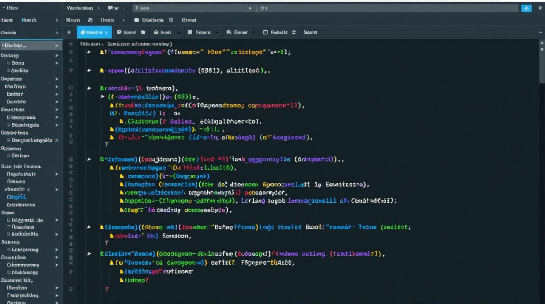Click the plus icon beside the blue active tab
The width and height of the screenshot is (545, 304).
pos(69,32)
